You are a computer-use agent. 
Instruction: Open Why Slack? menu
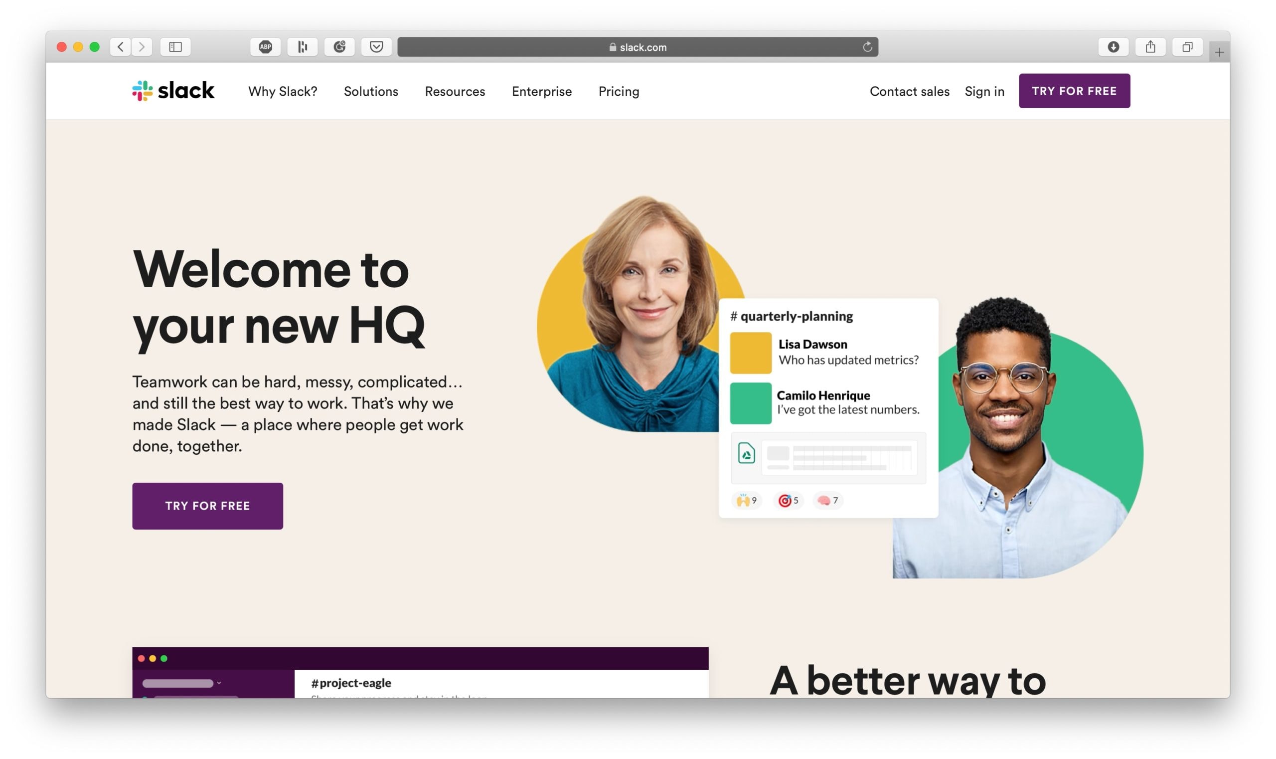click(x=283, y=91)
